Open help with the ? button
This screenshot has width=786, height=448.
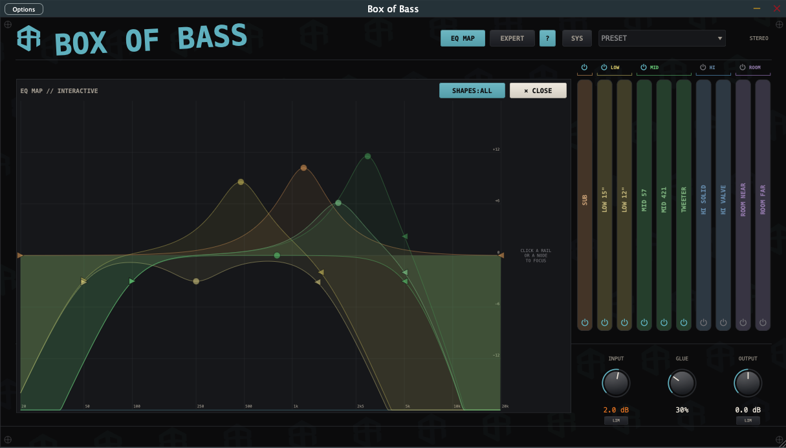pos(547,38)
